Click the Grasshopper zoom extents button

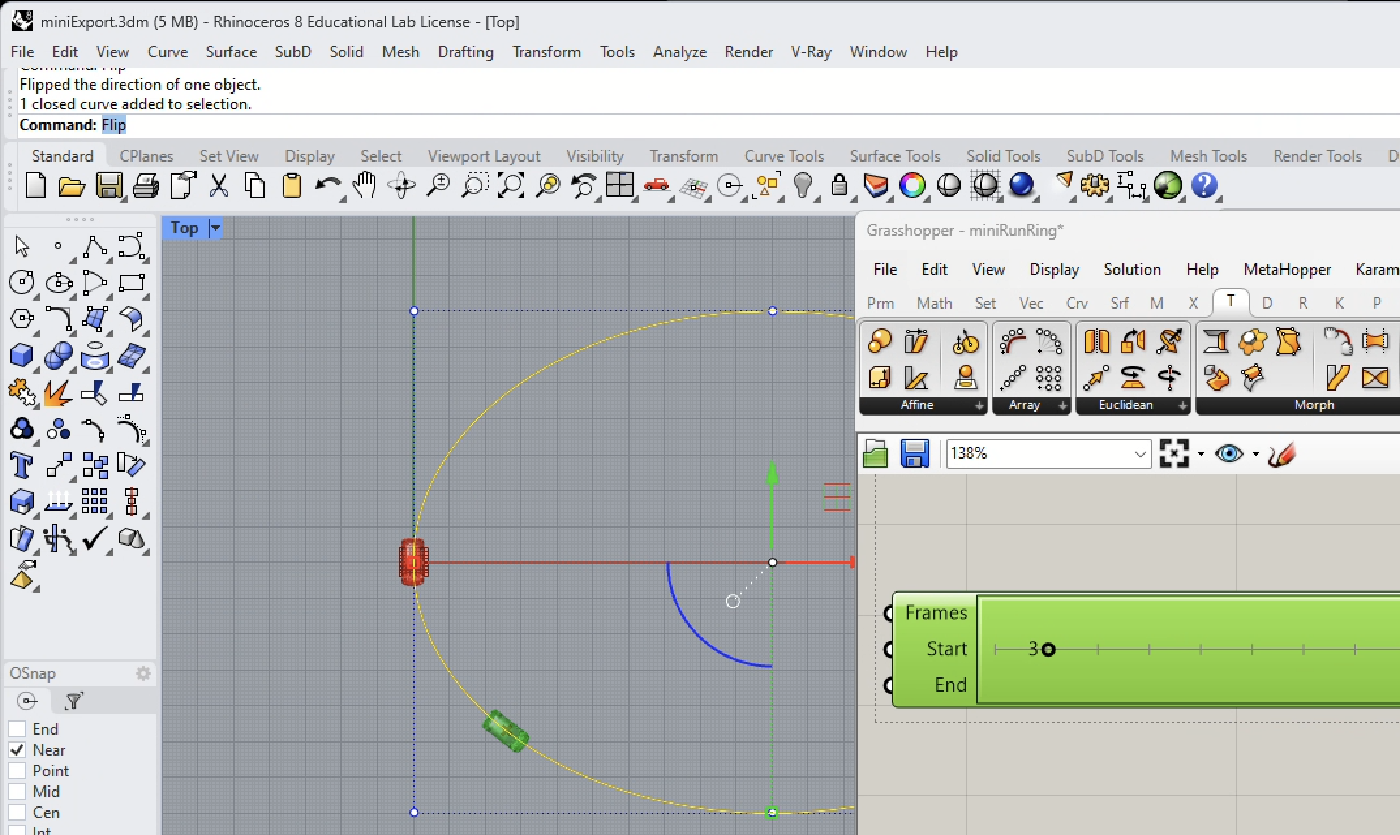[1174, 453]
